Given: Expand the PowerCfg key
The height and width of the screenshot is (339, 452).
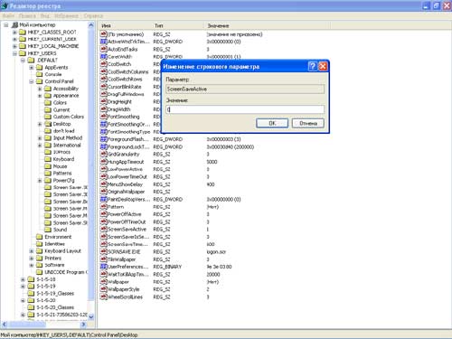Looking at the screenshot, I should [40, 181].
